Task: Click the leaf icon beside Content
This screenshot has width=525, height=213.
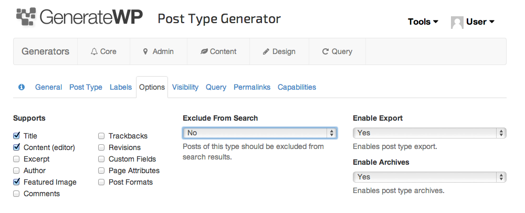Action: point(204,51)
